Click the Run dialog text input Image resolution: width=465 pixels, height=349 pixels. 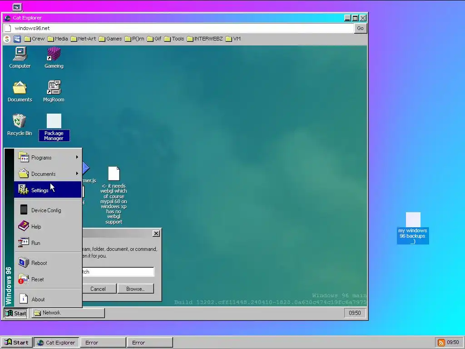coord(118,272)
